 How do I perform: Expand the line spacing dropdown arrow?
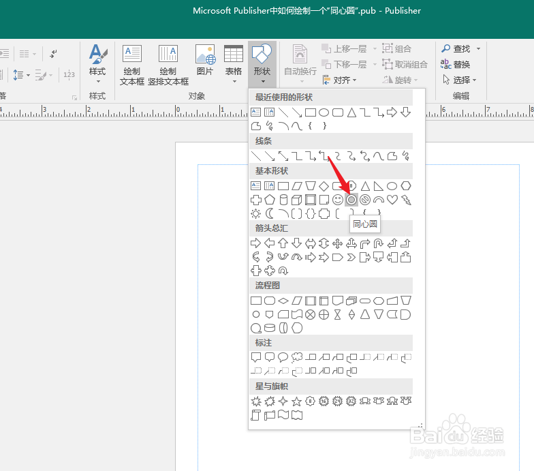(28, 75)
